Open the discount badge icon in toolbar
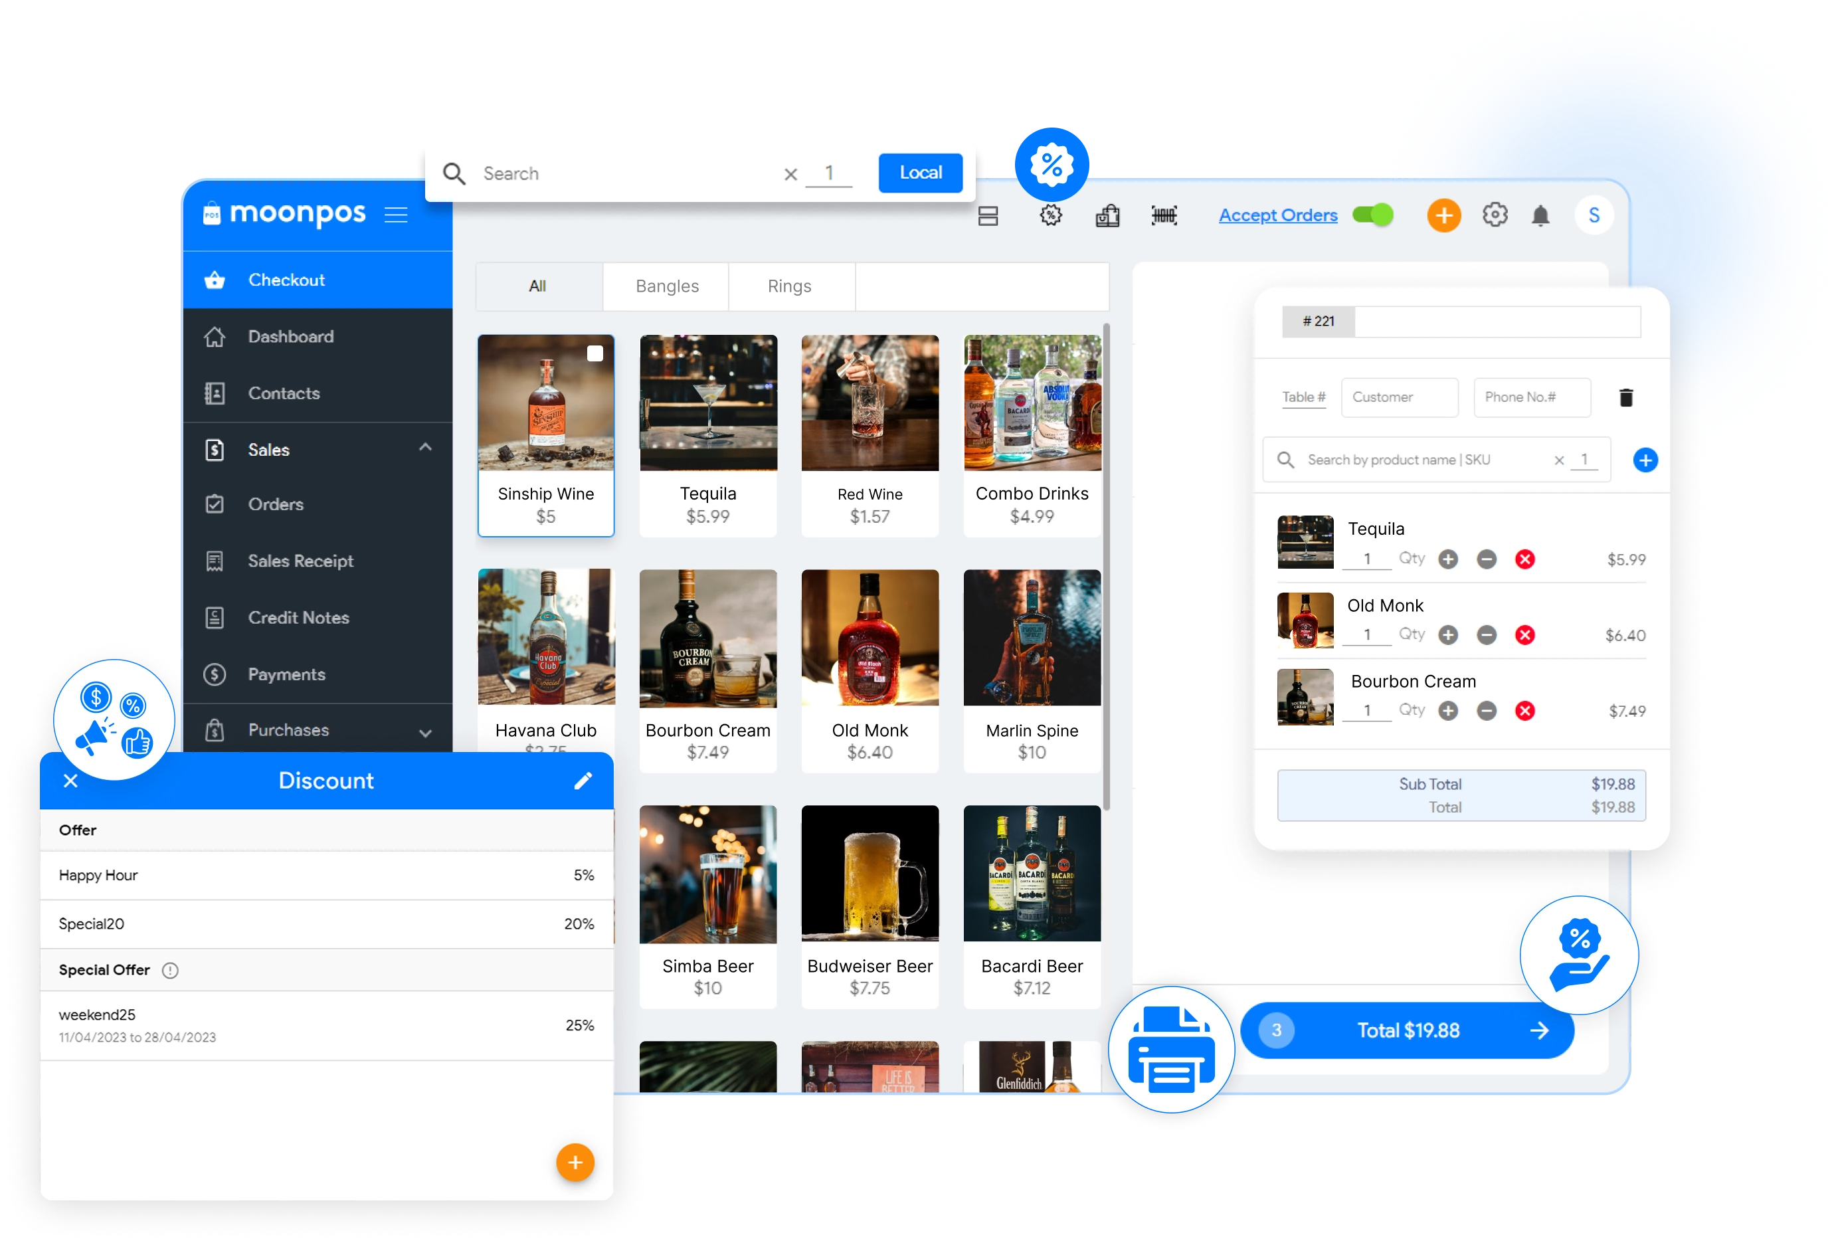The width and height of the screenshot is (1838, 1243). click(x=1051, y=215)
